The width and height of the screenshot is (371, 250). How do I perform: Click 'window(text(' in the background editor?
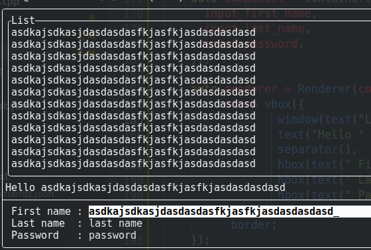317,119
